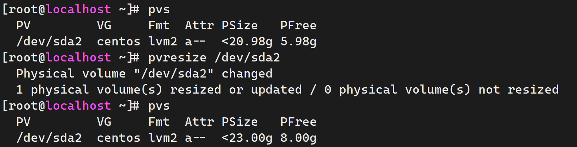Click the PFree header in the last table
The image size is (577, 147).
point(298,122)
